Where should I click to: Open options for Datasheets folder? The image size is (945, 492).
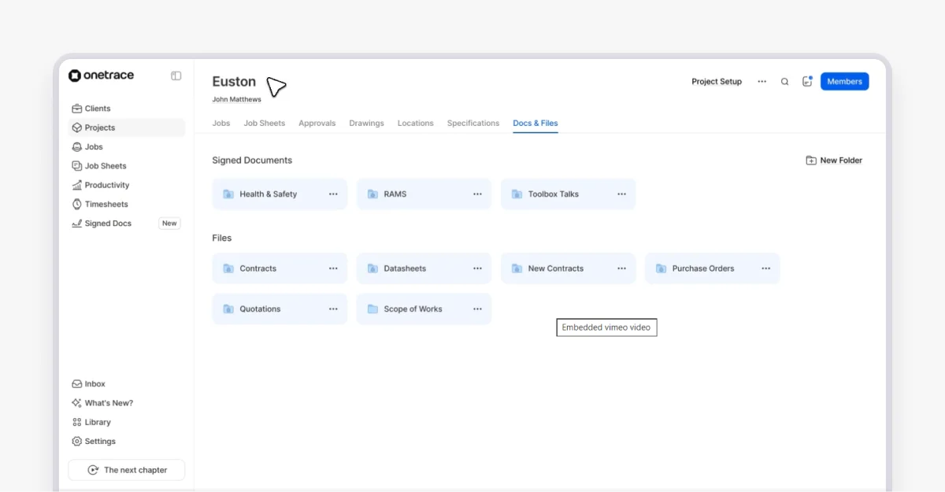(x=477, y=268)
